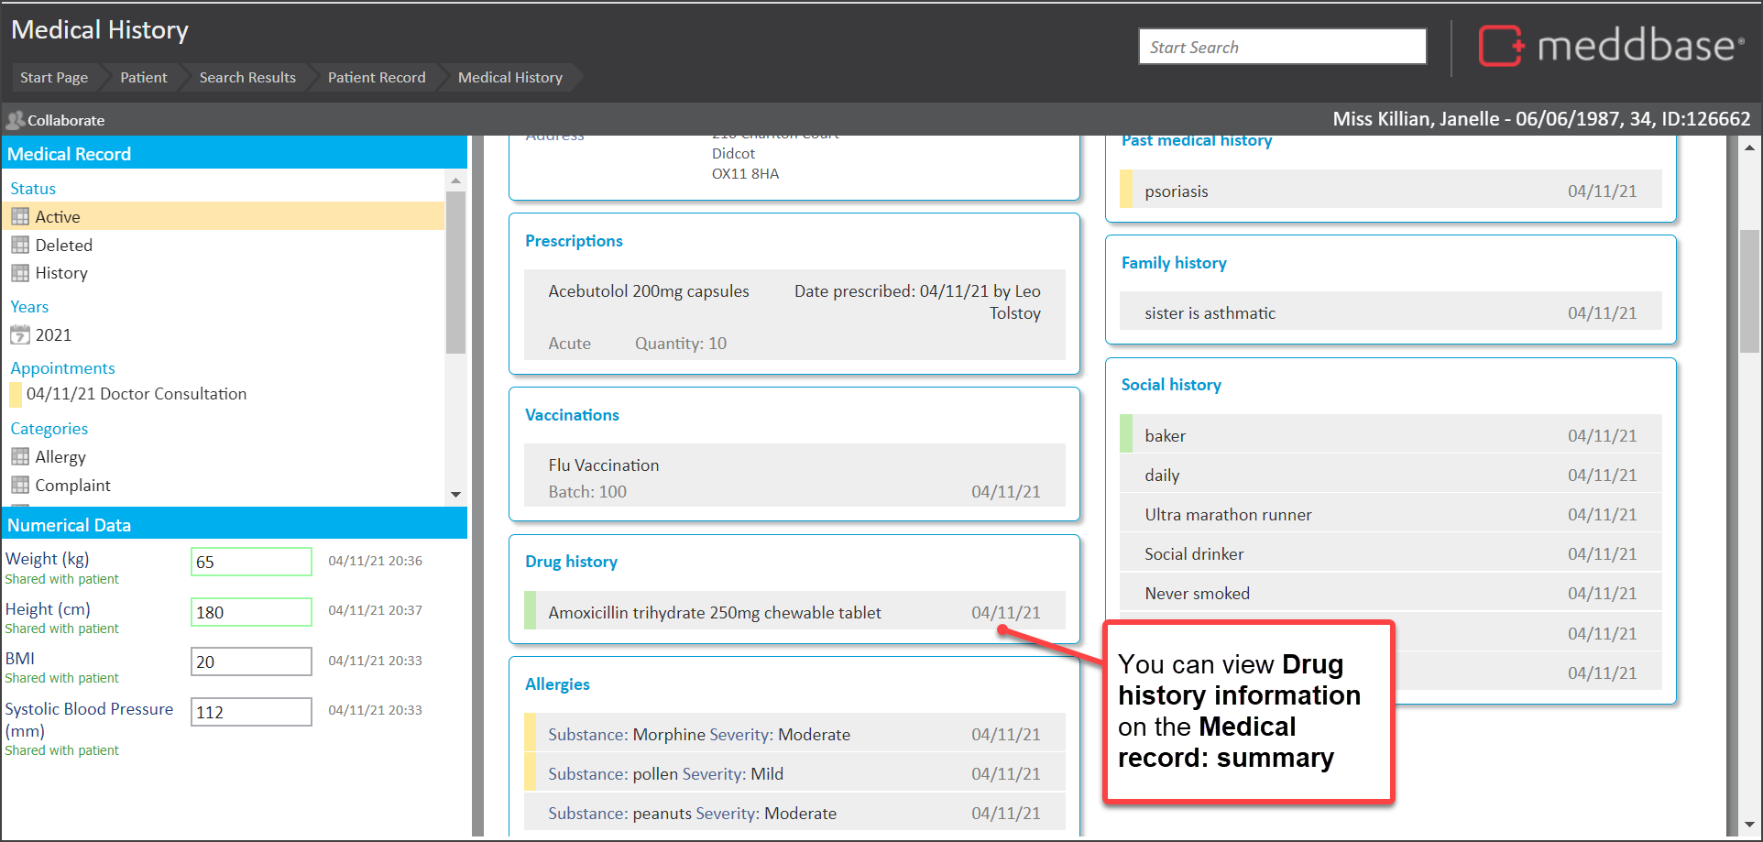Select the psoriasis past medical history entry
Viewport: 1763px width, 842px height.
[1176, 191]
